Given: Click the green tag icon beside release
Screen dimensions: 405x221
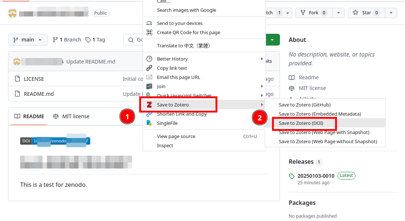Looking at the screenshot, I should click(292, 176).
